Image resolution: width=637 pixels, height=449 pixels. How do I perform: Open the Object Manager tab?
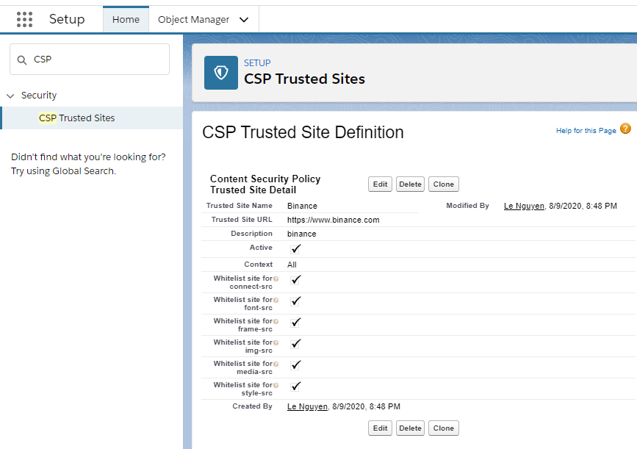(193, 20)
